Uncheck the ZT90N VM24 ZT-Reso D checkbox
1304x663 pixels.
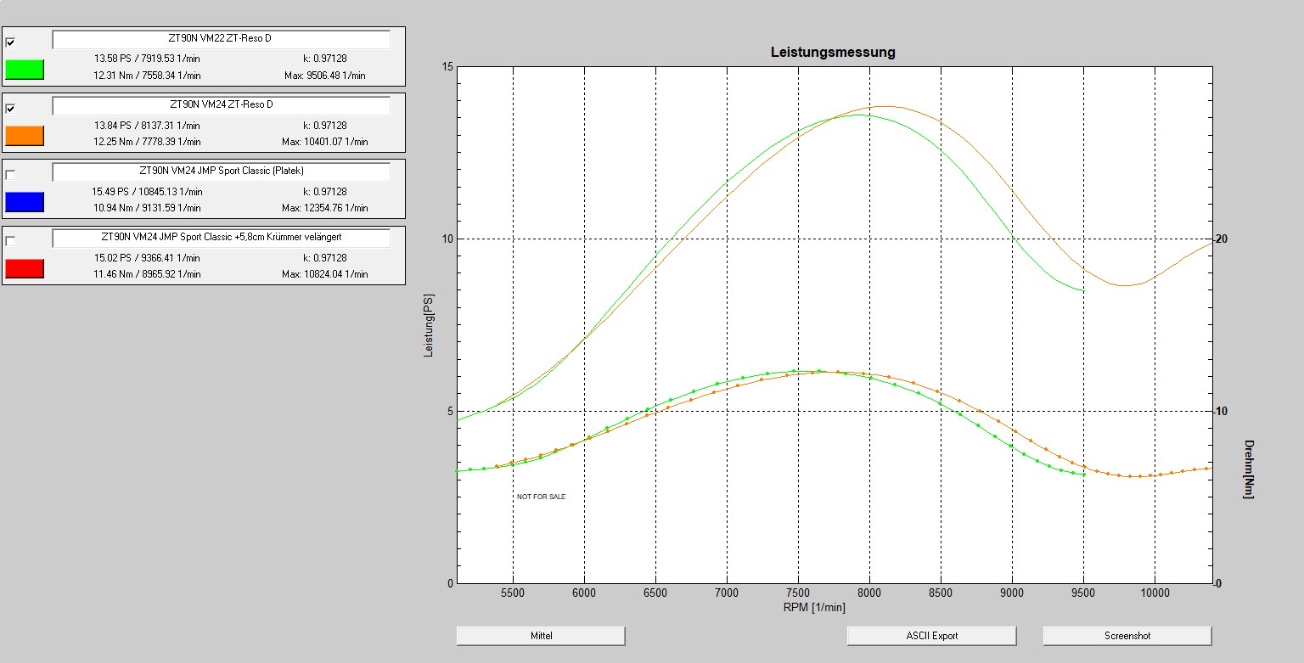click(x=10, y=109)
